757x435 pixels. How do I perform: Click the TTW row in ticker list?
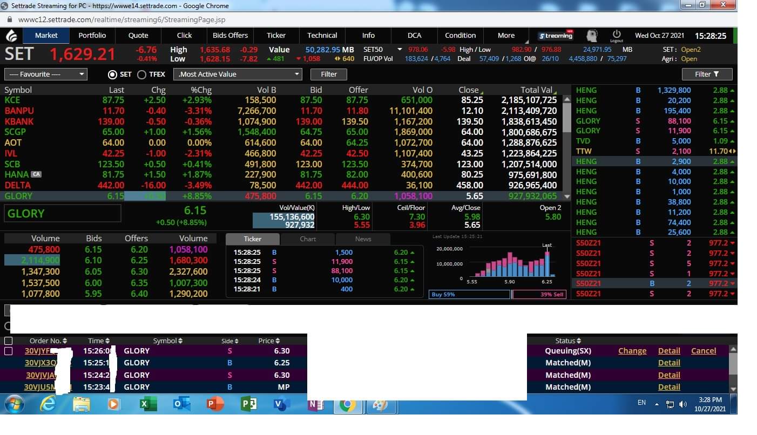655,151
